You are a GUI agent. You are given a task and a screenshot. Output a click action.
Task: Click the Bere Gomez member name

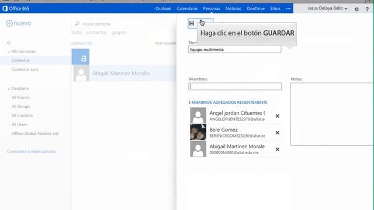pos(223,129)
